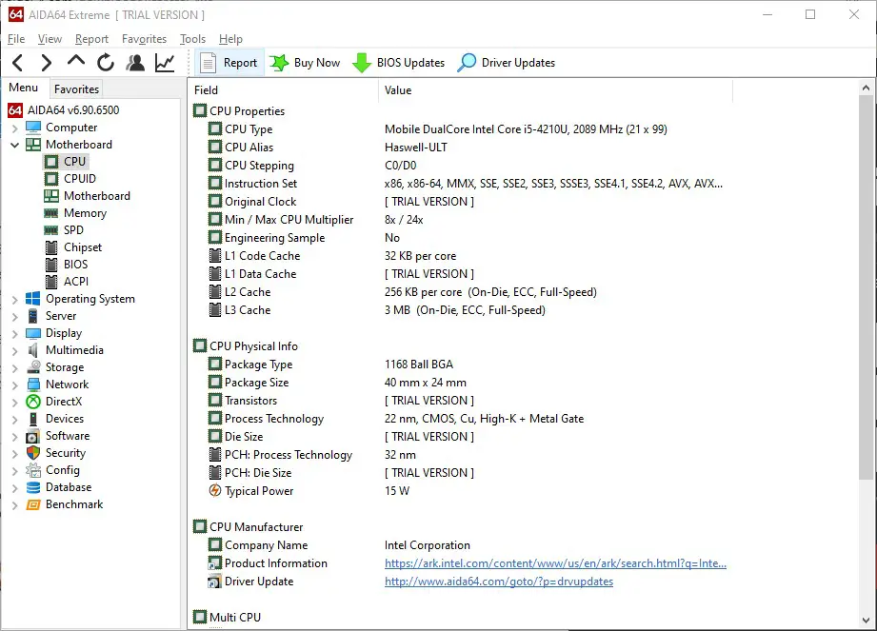
Task: Click the Server tower icon
Action: pyautogui.click(x=33, y=316)
